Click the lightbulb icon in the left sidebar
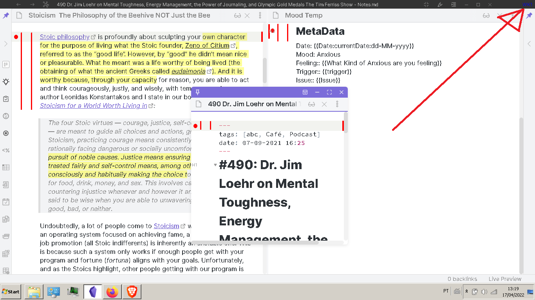The width and height of the screenshot is (535, 300). [x=5, y=82]
